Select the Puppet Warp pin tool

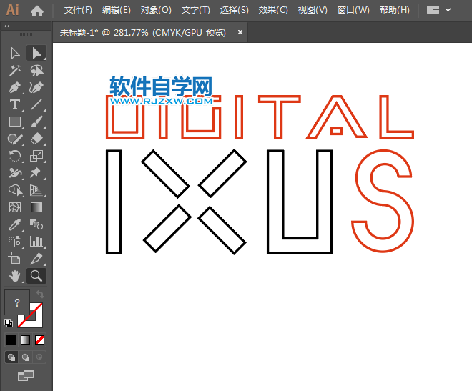(x=36, y=173)
